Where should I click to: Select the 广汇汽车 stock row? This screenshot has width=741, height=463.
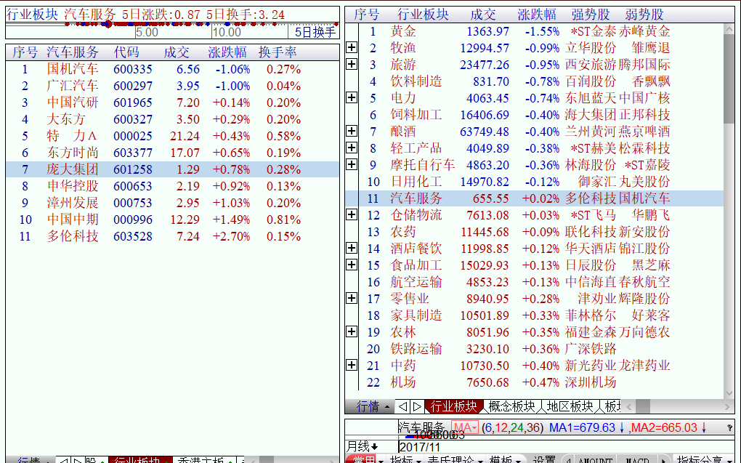point(172,86)
